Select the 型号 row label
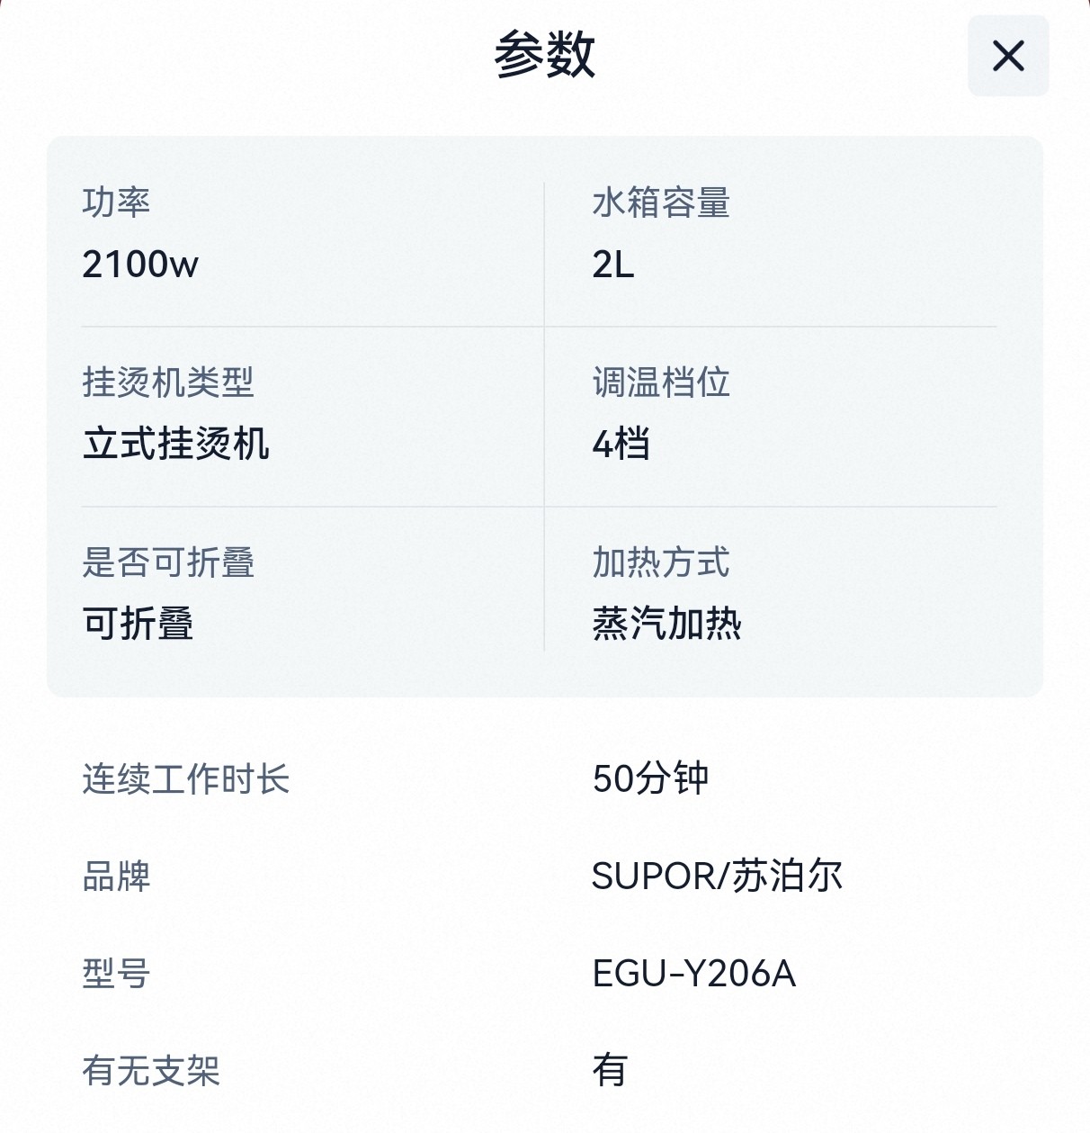1090x1133 pixels. 116,974
